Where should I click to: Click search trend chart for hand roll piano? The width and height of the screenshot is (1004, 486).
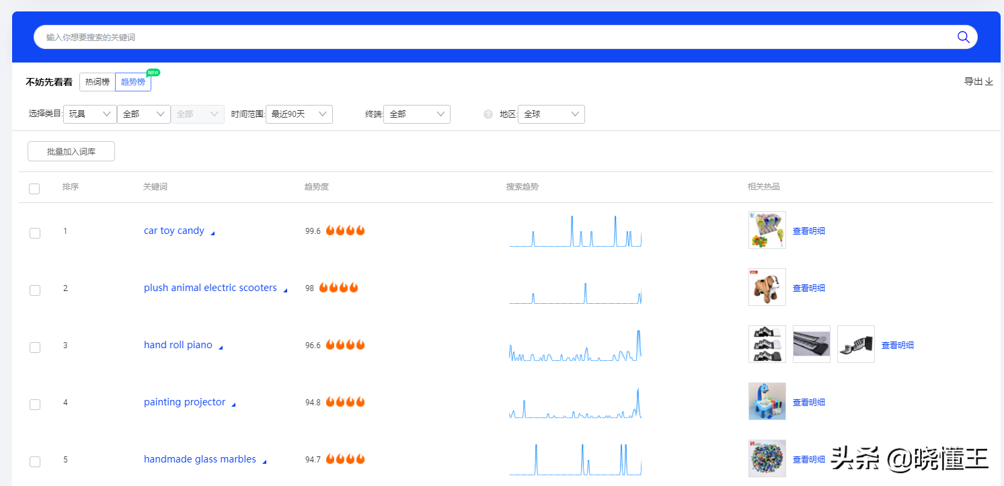click(x=576, y=345)
